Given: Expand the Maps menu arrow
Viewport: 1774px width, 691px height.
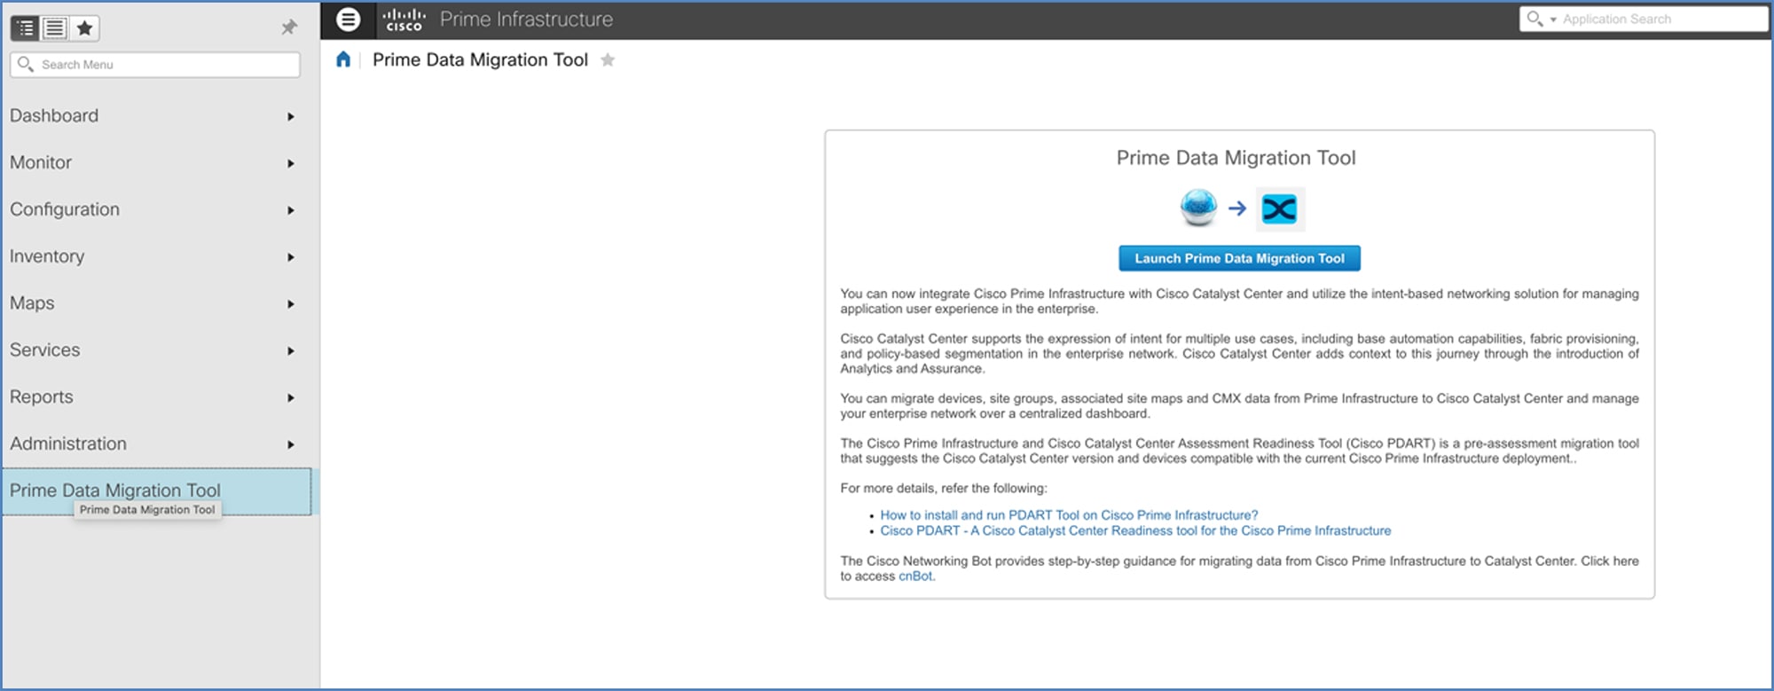Looking at the screenshot, I should (291, 304).
